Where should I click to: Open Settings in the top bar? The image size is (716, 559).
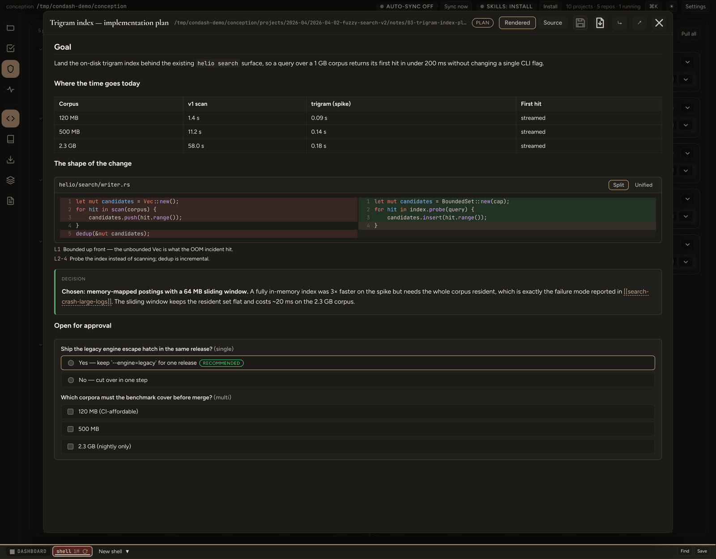(x=695, y=6)
